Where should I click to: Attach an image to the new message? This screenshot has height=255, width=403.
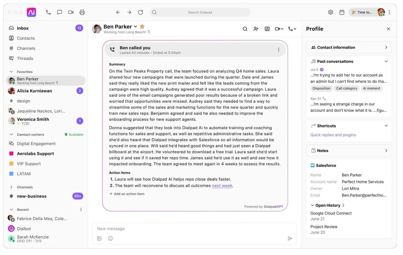(x=99, y=239)
